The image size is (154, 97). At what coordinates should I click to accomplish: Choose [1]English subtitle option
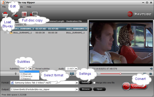30,74
